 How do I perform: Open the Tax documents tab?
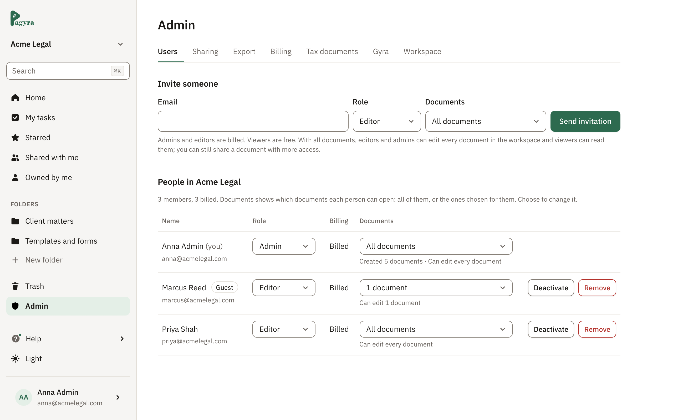point(332,51)
